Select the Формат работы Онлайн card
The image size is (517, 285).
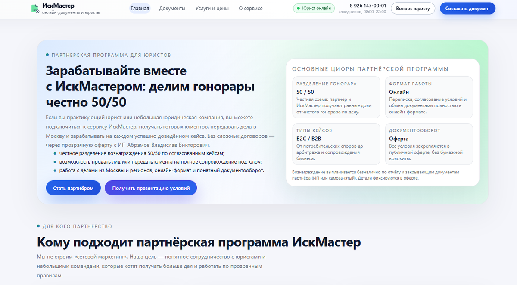[x=429, y=97]
